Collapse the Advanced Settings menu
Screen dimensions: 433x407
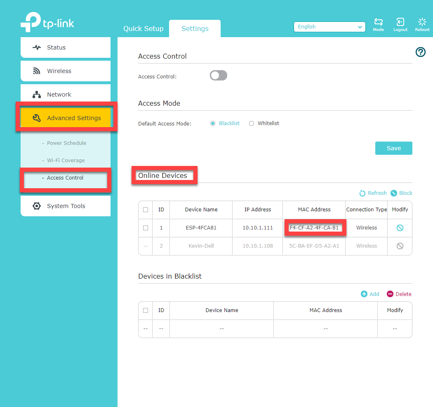(x=66, y=118)
